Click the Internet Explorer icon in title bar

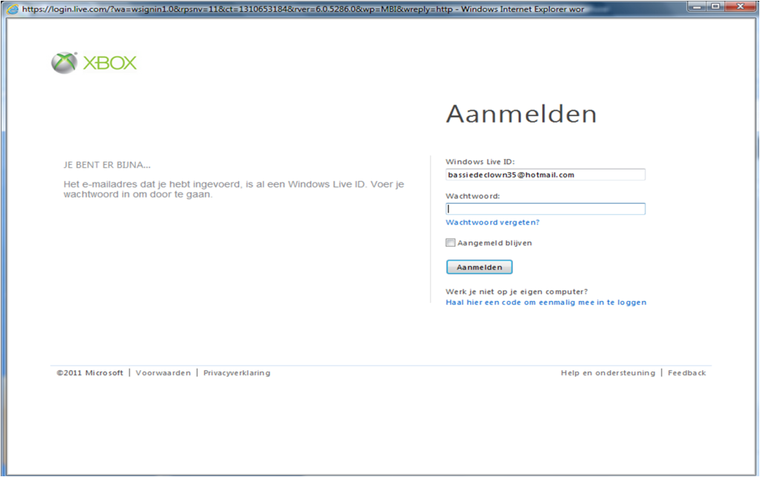(13, 9)
